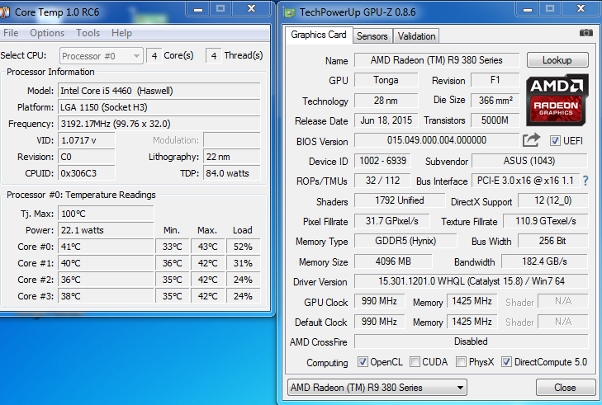Open the Select CPU Processor #0 dropdown
The height and width of the screenshot is (405, 602).
pyautogui.click(x=102, y=56)
